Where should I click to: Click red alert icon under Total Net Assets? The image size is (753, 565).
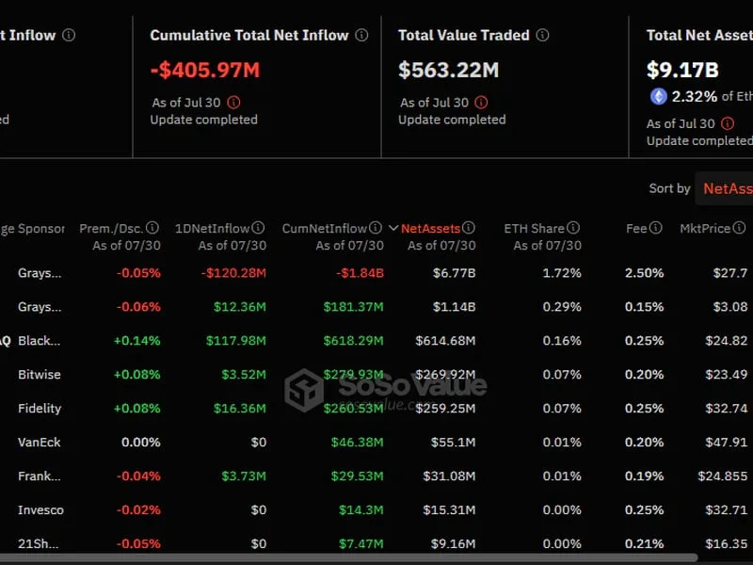(x=728, y=123)
